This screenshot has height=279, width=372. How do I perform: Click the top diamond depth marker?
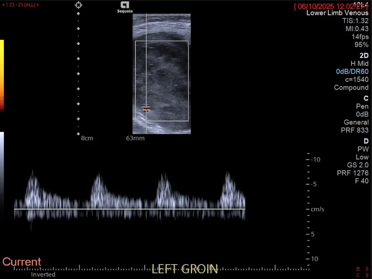coord(78,14)
